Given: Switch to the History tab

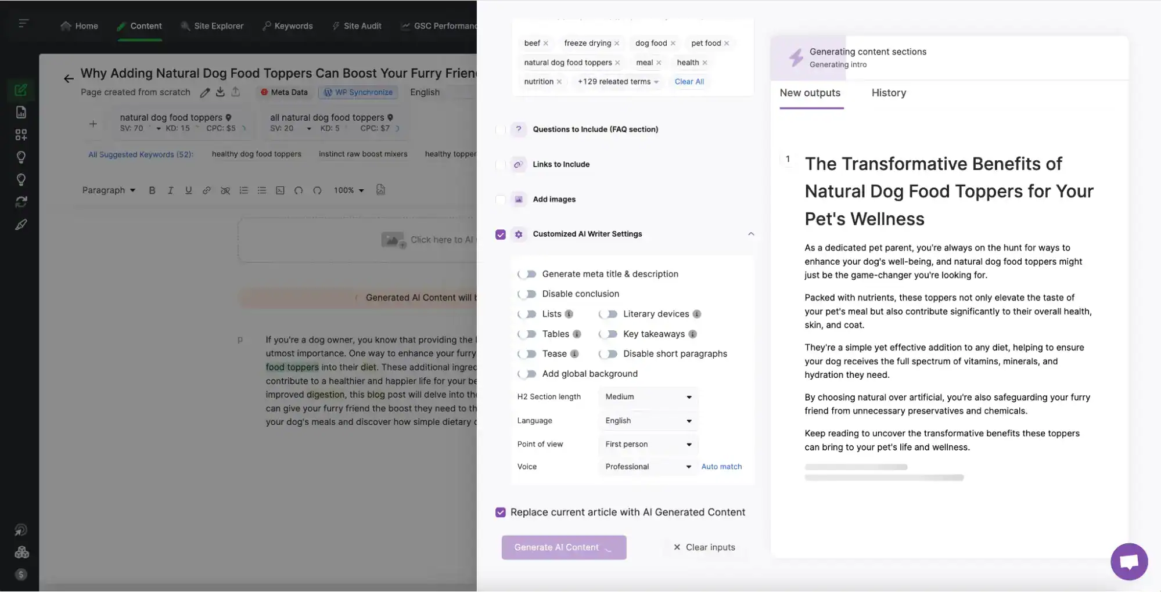Looking at the screenshot, I should [888, 93].
